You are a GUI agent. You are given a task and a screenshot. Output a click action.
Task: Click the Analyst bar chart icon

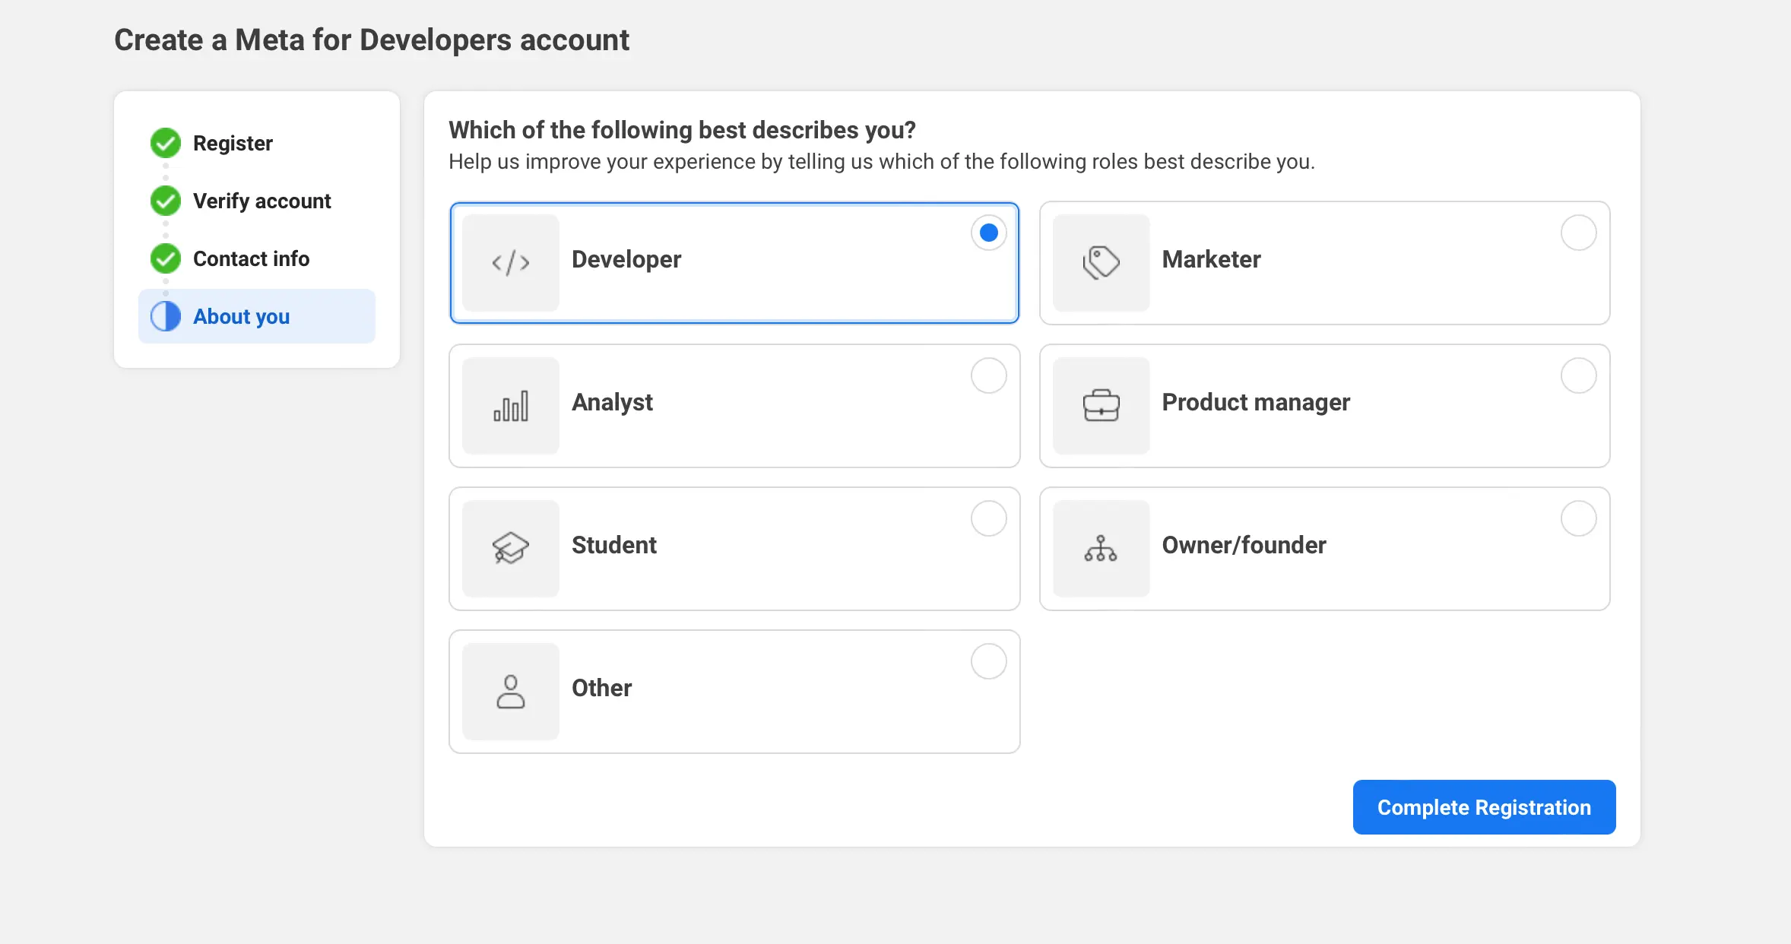tap(509, 406)
